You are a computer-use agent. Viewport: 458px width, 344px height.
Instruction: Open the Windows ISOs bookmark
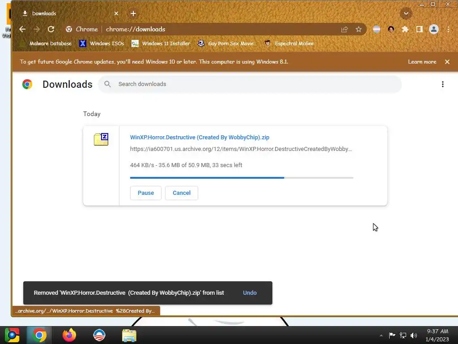102,43
